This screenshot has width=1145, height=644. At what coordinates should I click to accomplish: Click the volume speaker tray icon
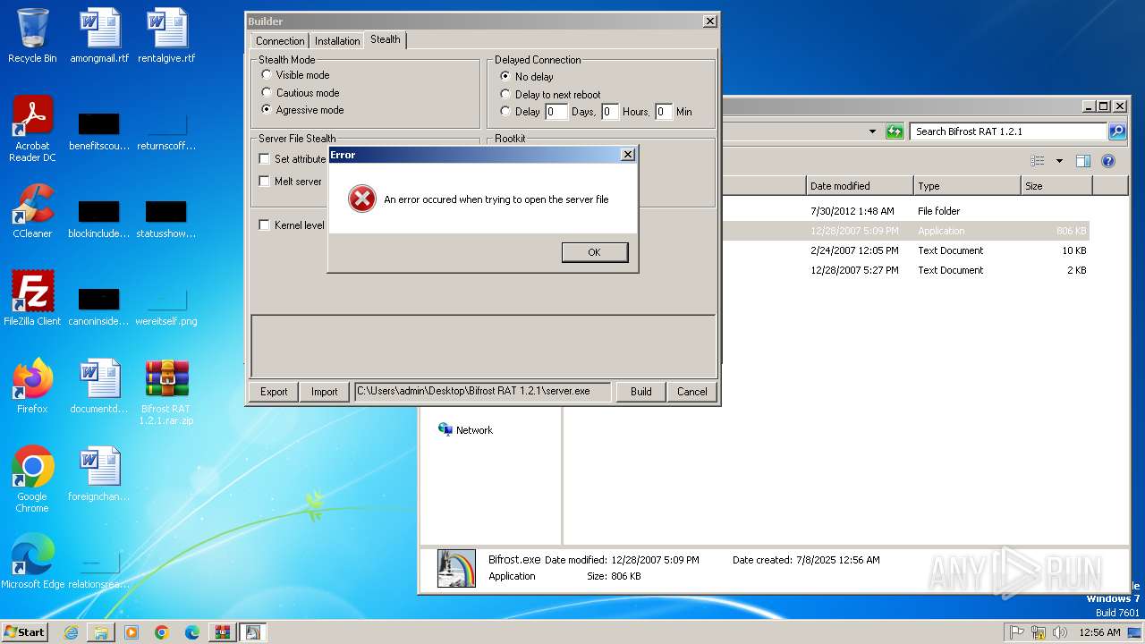coord(1060,632)
